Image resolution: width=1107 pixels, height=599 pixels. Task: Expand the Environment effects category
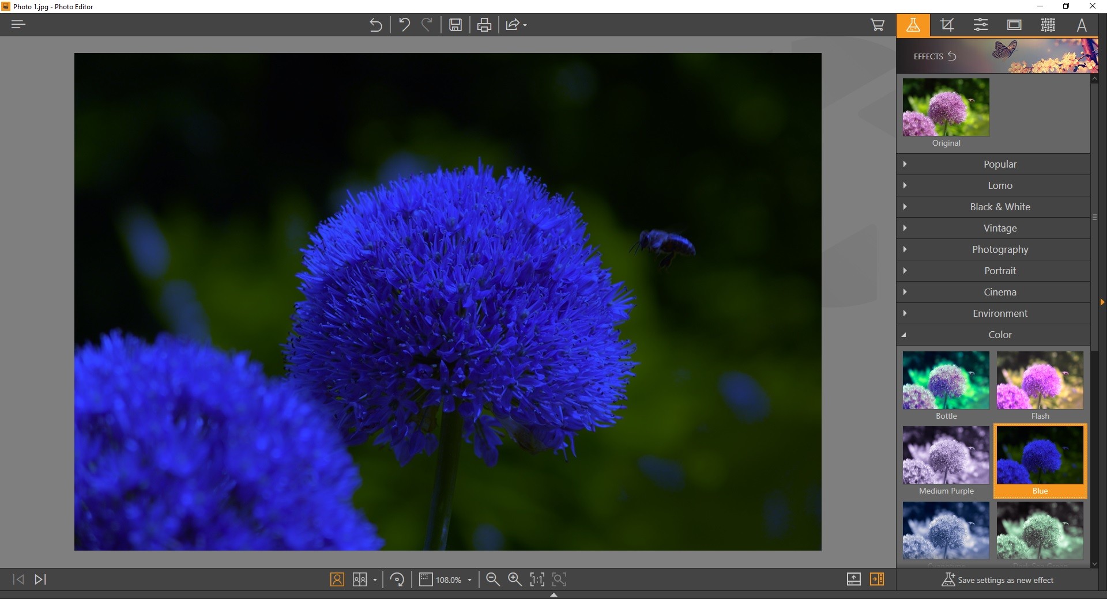(993, 313)
